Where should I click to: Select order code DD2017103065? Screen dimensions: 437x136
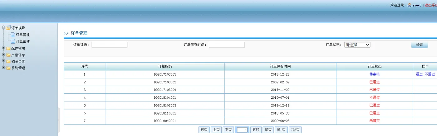pyautogui.click(x=165, y=74)
